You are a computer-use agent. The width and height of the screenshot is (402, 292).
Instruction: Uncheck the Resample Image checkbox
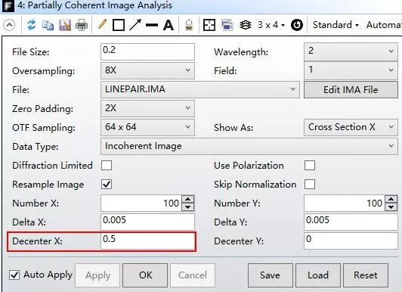pos(107,185)
